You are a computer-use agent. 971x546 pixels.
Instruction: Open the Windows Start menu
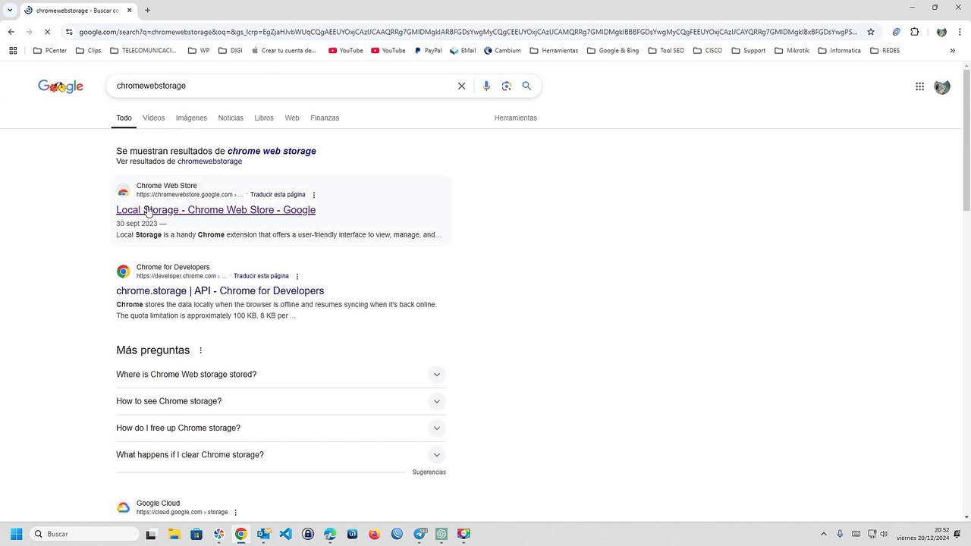click(x=16, y=534)
